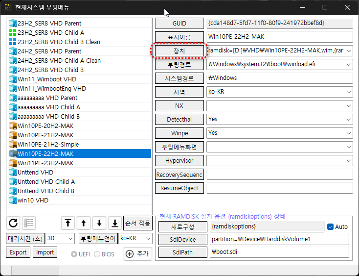359x276 pixels.
Task: Open the Detecthal dropdown
Action: [348, 120]
